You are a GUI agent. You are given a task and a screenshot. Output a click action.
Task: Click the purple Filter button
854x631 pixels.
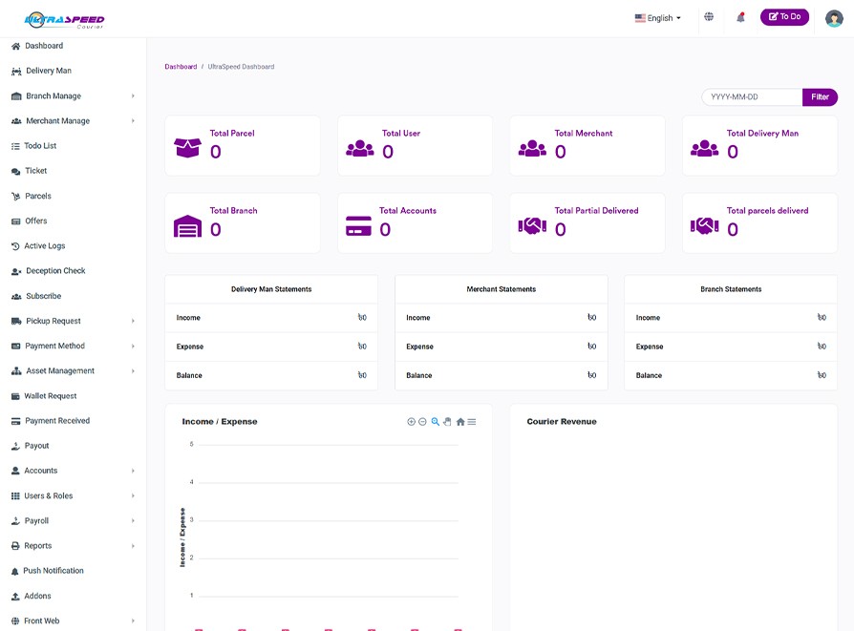(x=820, y=97)
